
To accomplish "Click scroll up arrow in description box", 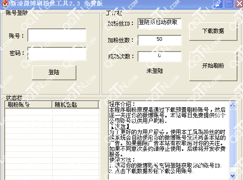I will (x=232, y=105).
